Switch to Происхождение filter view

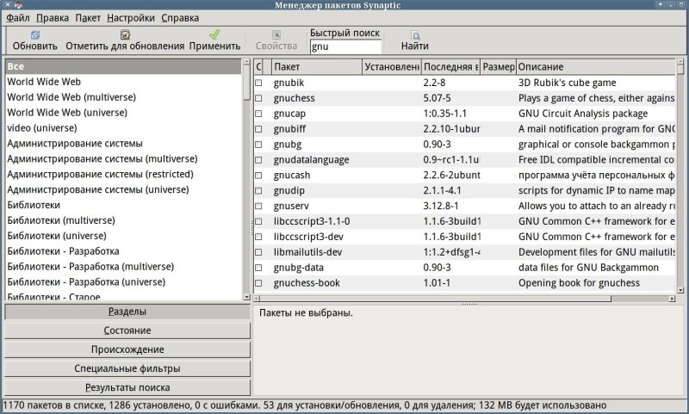click(127, 349)
